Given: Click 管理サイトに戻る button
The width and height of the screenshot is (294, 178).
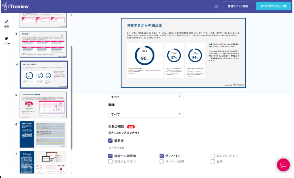Looking at the screenshot, I should point(238,6).
